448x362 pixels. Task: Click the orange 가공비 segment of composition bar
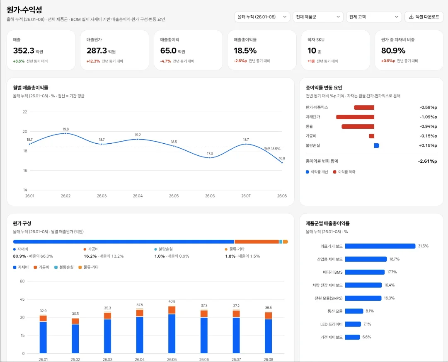257,242
